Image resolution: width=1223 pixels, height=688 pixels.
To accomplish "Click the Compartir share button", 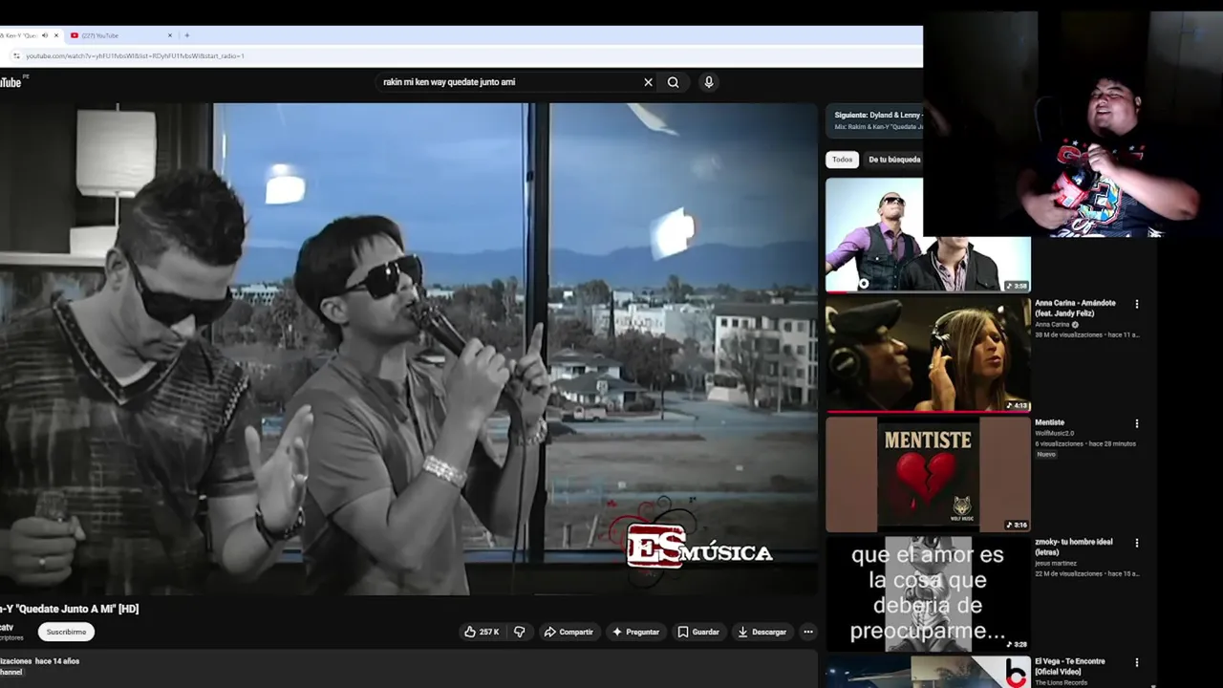I will pos(569,632).
